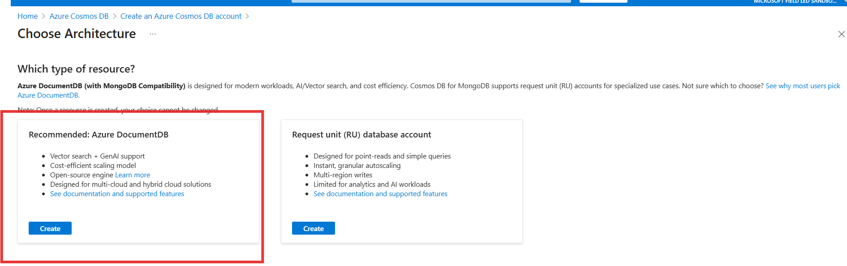Select the Request unit (RU) database account heading
Screen dimensions: 847x266
click(361, 135)
